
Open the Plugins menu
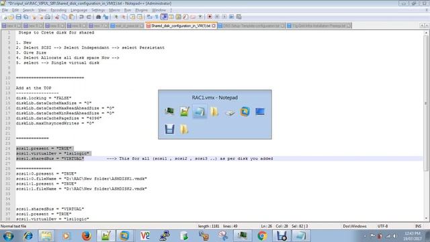141,10
